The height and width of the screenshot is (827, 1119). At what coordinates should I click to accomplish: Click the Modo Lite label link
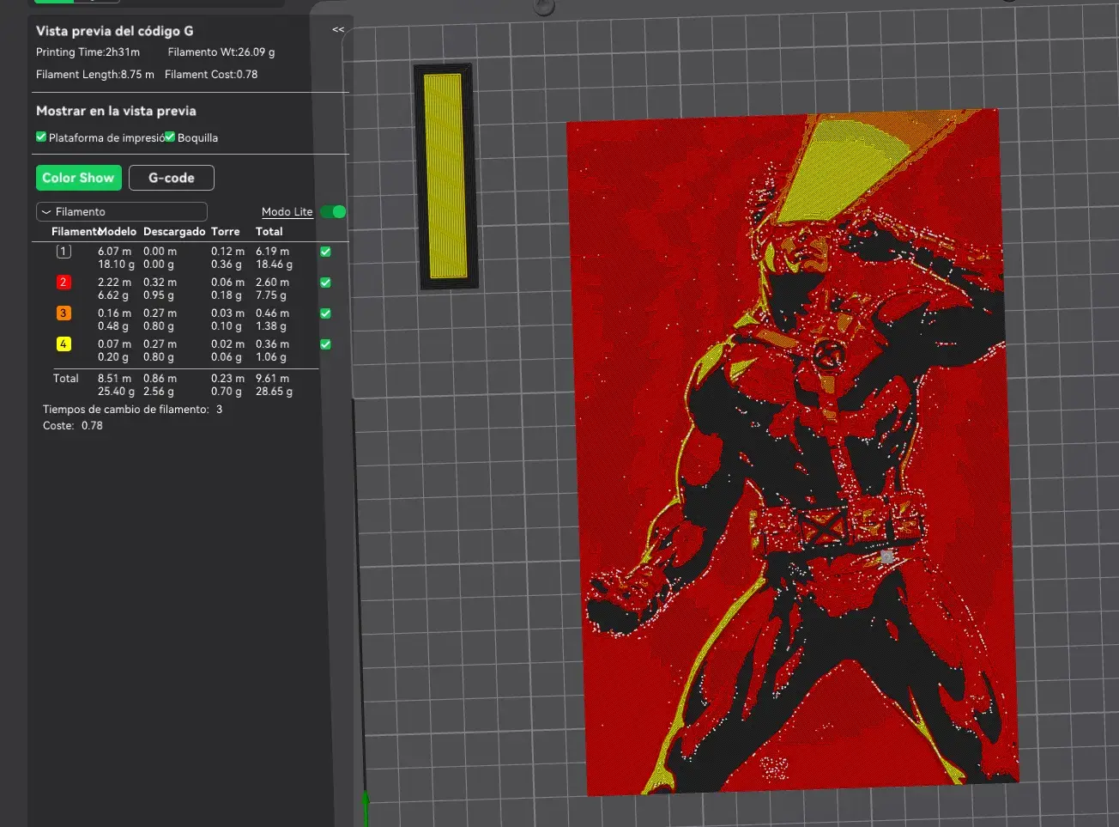point(287,211)
